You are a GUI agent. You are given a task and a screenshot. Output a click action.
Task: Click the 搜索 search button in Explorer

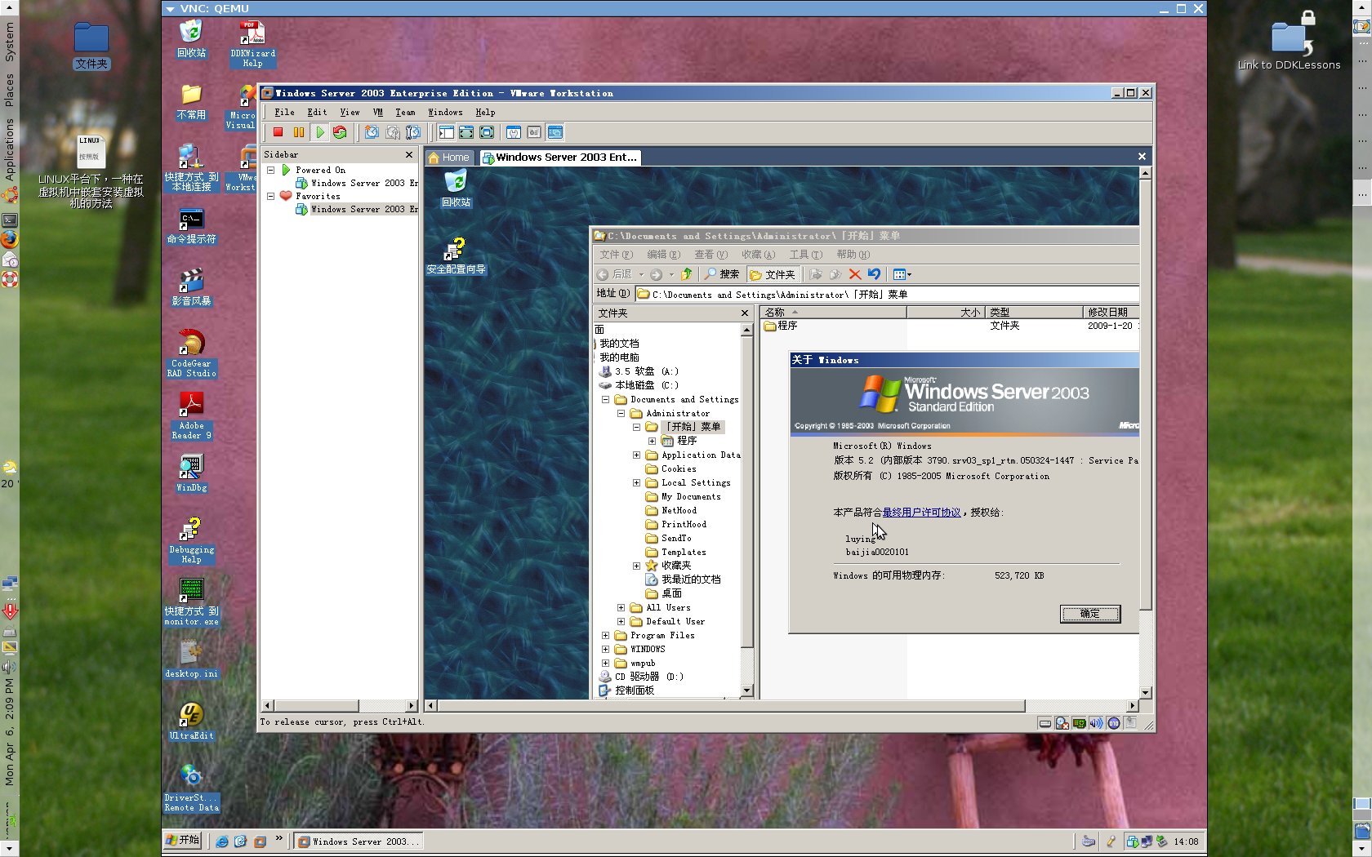[x=721, y=274]
